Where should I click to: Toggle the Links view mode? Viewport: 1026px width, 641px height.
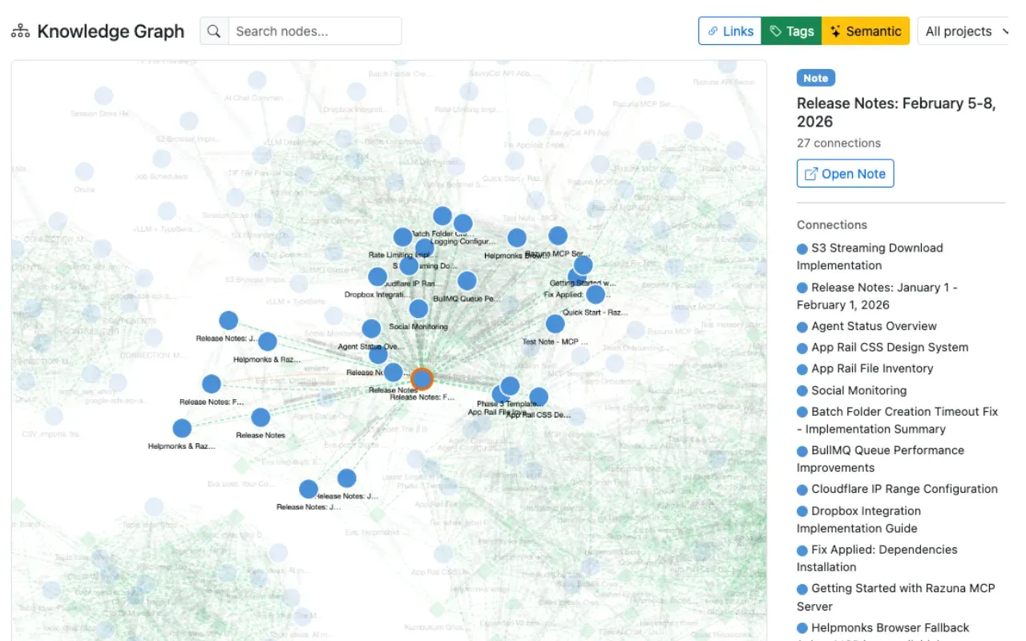pyautogui.click(x=729, y=30)
